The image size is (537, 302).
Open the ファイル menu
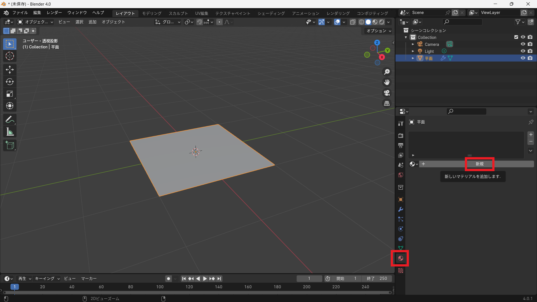(x=20, y=13)
